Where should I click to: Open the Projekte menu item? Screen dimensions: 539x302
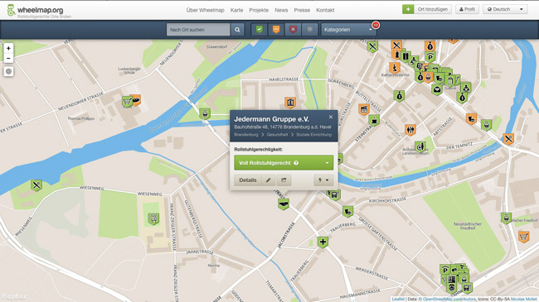259,10
